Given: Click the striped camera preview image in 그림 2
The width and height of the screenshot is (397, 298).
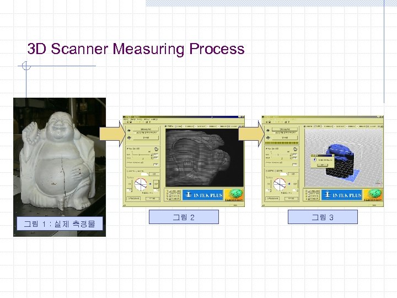Looking at the screenshot, I should click(205, 158).
